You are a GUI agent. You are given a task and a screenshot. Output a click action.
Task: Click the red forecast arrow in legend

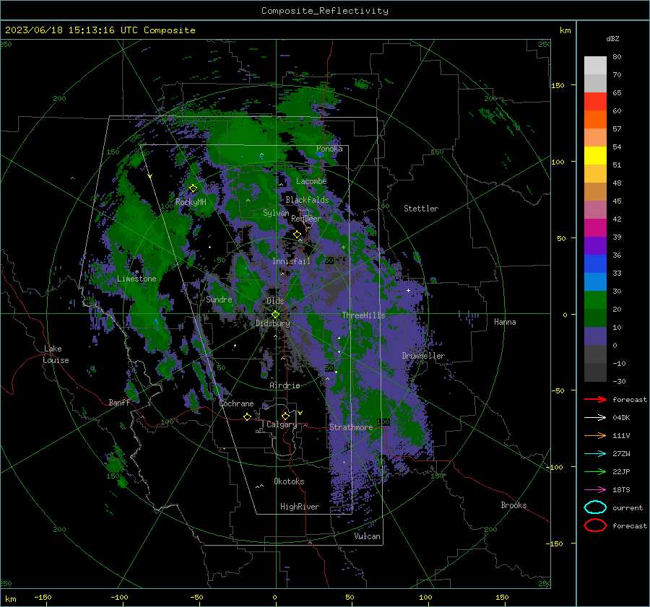point(595,399)
